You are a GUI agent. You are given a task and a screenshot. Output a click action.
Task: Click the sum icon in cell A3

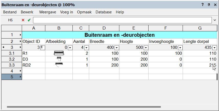[43, 47]
